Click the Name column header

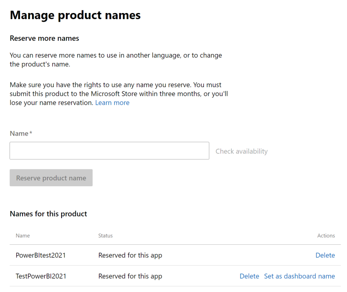[23, 236]
